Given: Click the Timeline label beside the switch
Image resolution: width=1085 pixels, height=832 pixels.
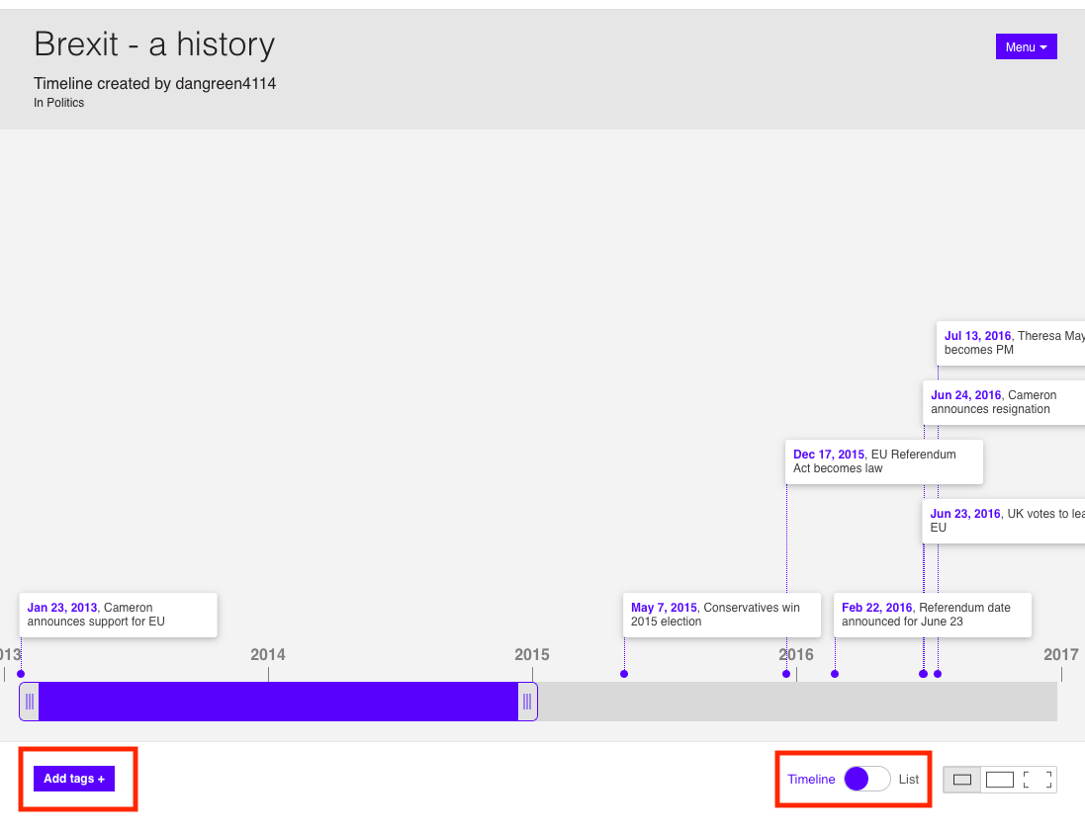Looking at the screenshot, I should (x=811, y=780).
